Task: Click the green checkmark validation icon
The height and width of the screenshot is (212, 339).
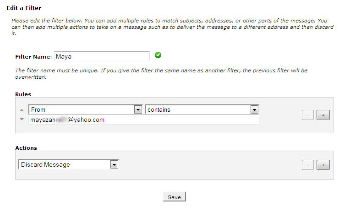Action: (158, 55)
